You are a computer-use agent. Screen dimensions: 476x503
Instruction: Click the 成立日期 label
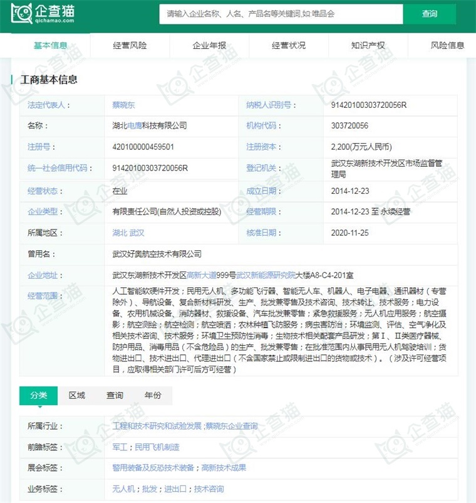point(261,191)
